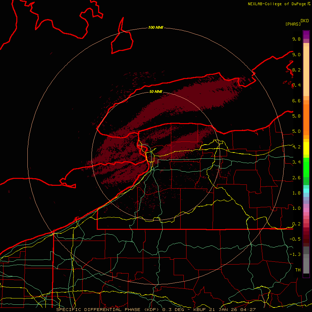Click the 0.3 DEG elevation text
This screenshot has height=312, width=312.
(173, 310)
